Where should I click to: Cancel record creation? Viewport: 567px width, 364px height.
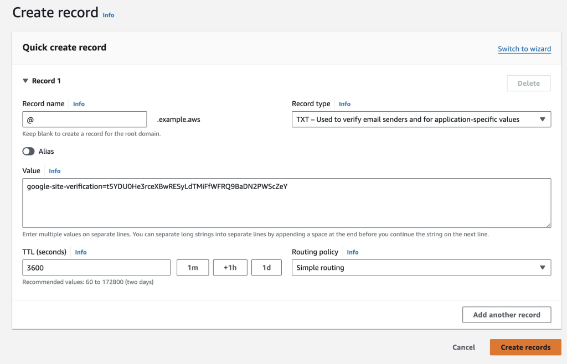[x=463, y=347]
